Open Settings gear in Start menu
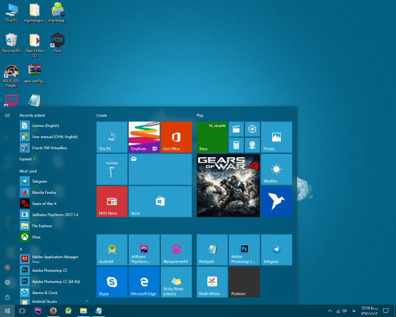396x317 pixels. pyautogui.click(x=7, y=282)
